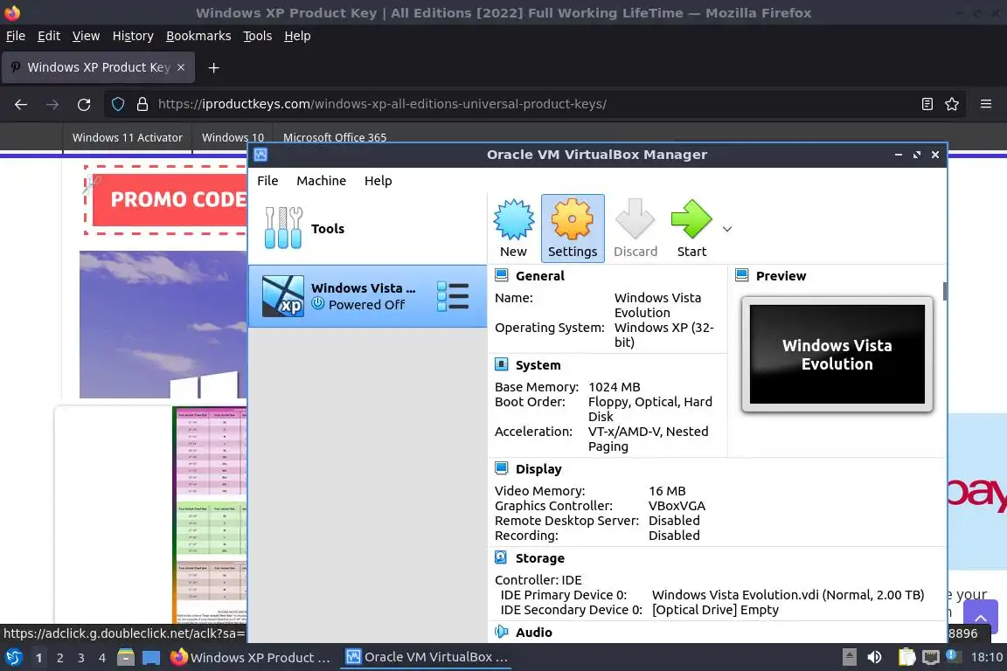Open Firefox File menu
Image resolution: width=1007 pixels, height=671 pixels.
(x=16, y=36)
